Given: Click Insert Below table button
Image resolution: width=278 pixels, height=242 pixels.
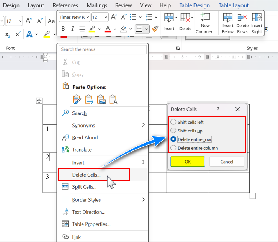Looking at the screenshot, I should 227,23.
